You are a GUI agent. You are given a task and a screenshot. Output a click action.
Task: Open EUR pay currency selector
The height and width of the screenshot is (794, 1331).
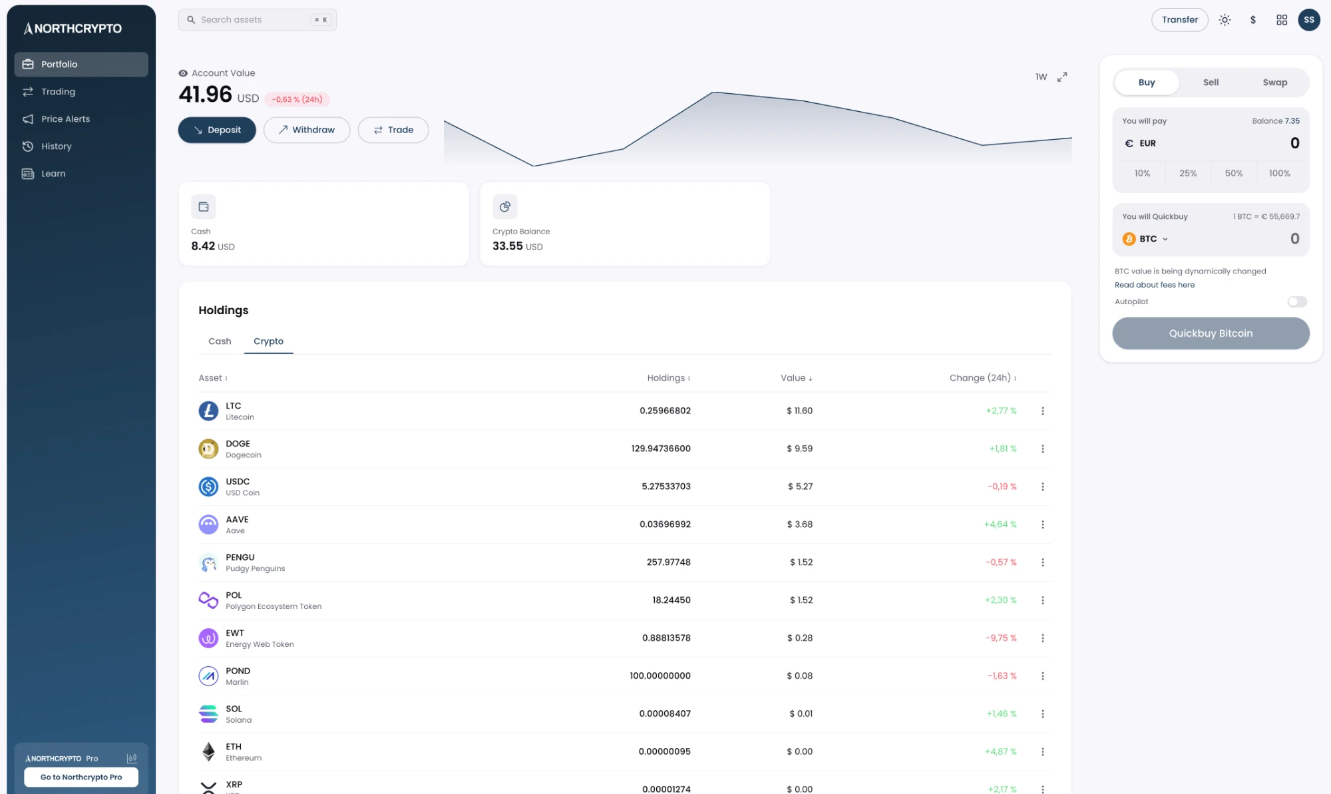[1140, 144]
